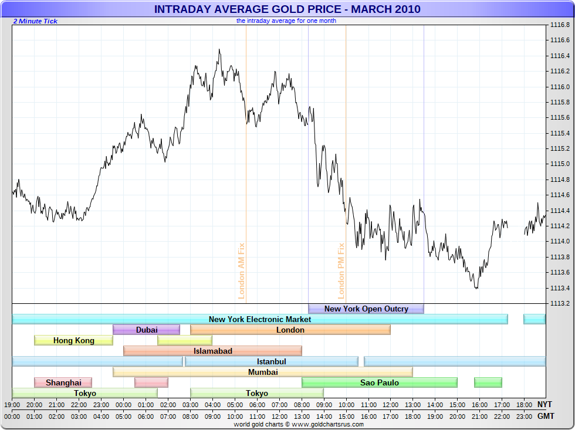575x430 pixels.
Task: Click the 14:00 label on the GMT row
Action: [324, 417]
